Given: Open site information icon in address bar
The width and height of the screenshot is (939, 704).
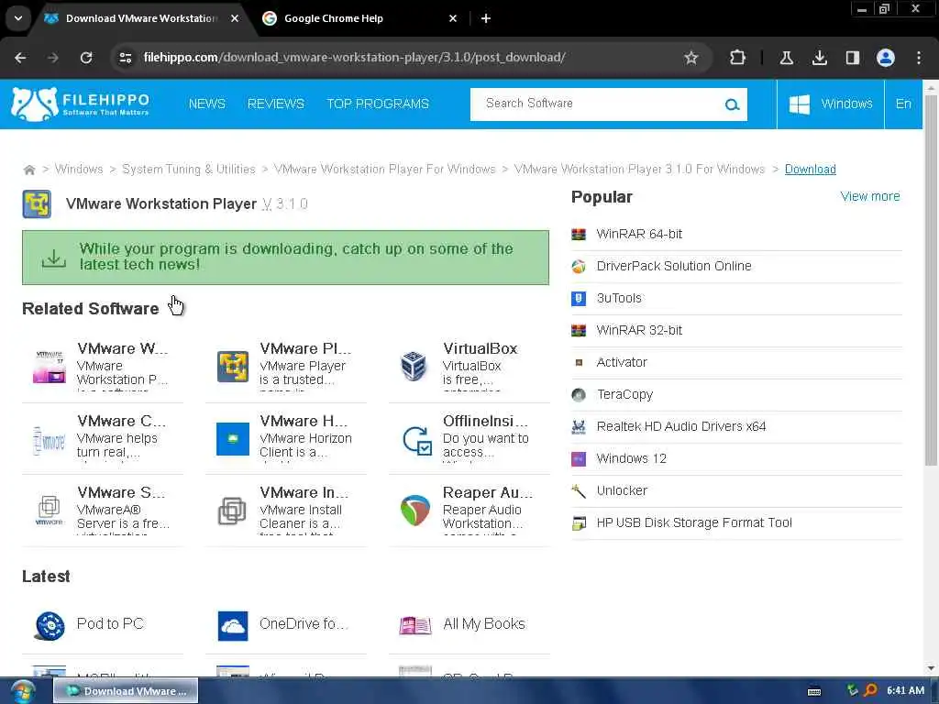Looking at the screenshot, I should click(x=125, y=58).
